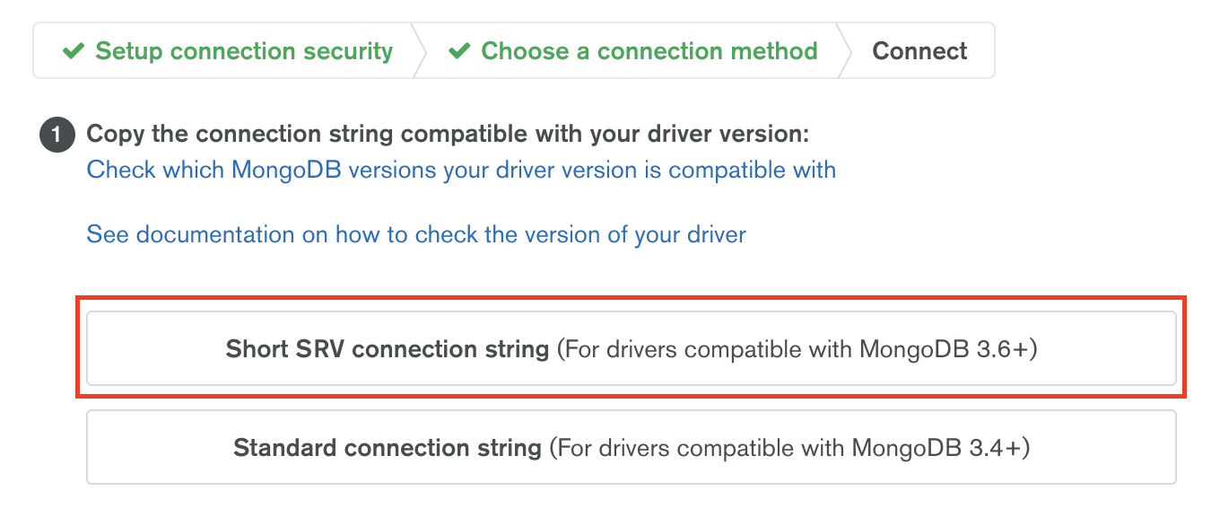Click the bold "Short SRV connection string" label
This screenshot has width=1211, height=526.
(x=387, y=349)
